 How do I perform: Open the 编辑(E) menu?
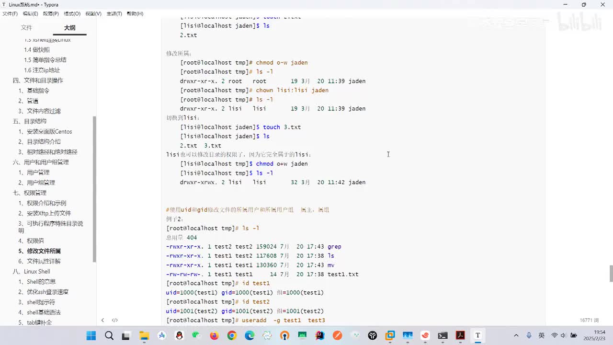[x=30, y=13]
